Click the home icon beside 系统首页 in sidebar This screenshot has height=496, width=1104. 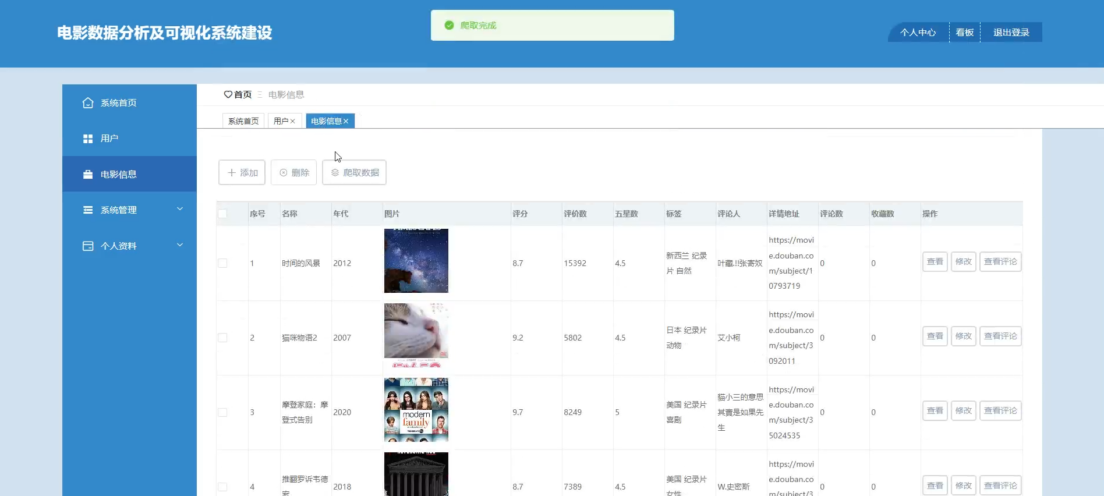coord(88,102)
